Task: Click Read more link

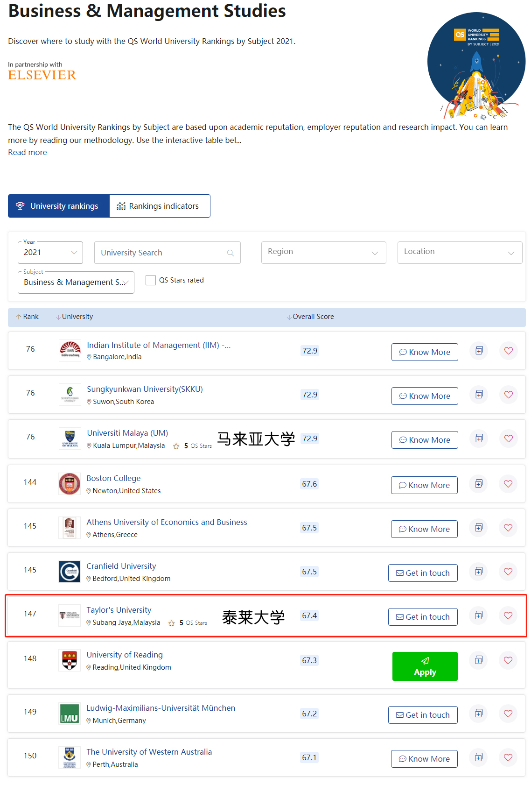Action: (x=28, y=152)
